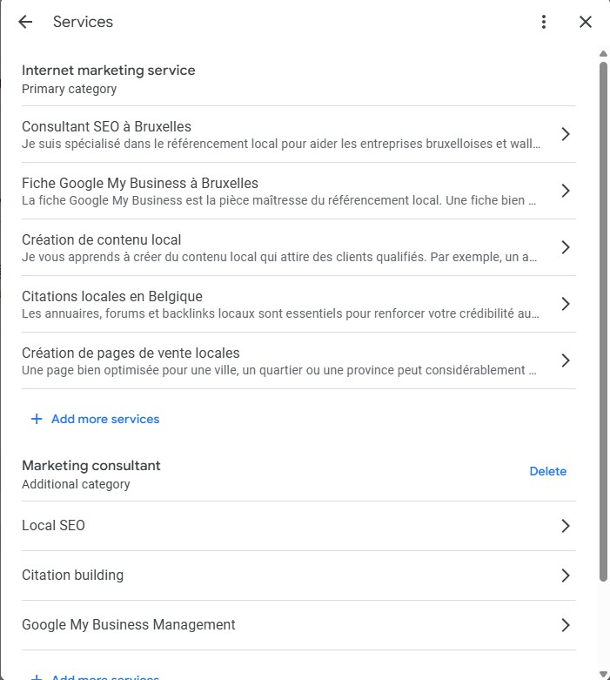Screen dimensions: 610x680
Task: Click the vertical scrollbar thumb
Action: 603,321
